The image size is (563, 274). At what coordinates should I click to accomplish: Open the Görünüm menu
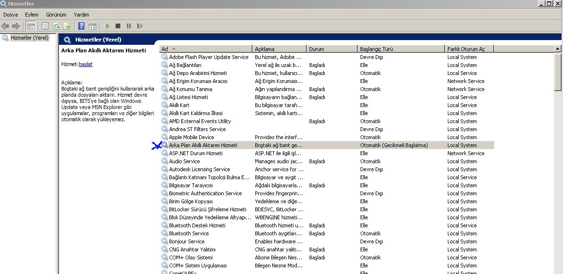pyautogui.click(x=56, y=15)
